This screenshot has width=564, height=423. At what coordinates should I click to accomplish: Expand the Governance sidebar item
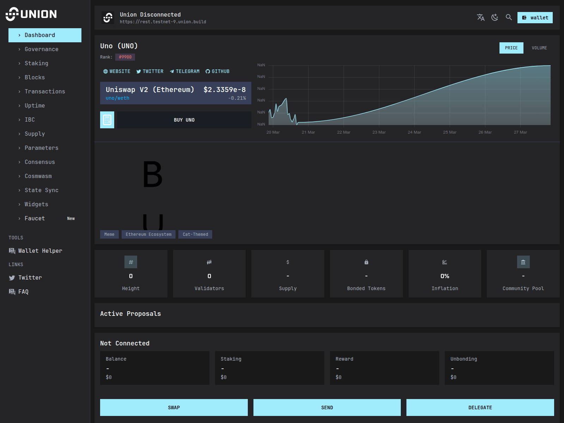point(42,49)
